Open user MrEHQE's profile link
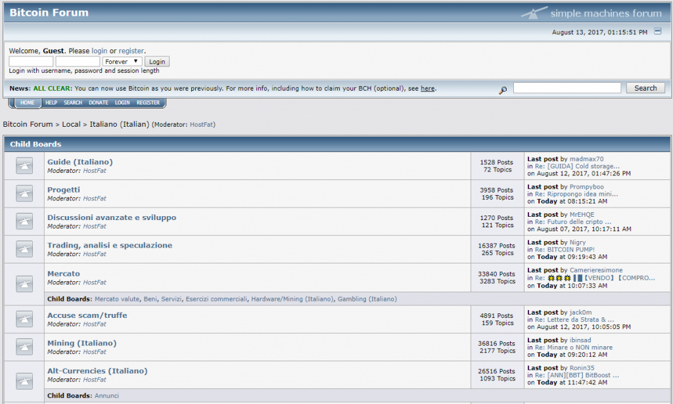This screenshot has width=673, height=404. click(582, 214)
